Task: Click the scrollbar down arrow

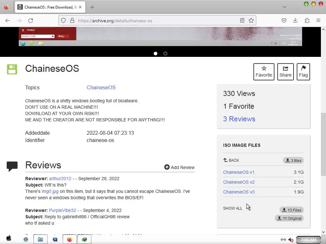Action: click(323, 232)
